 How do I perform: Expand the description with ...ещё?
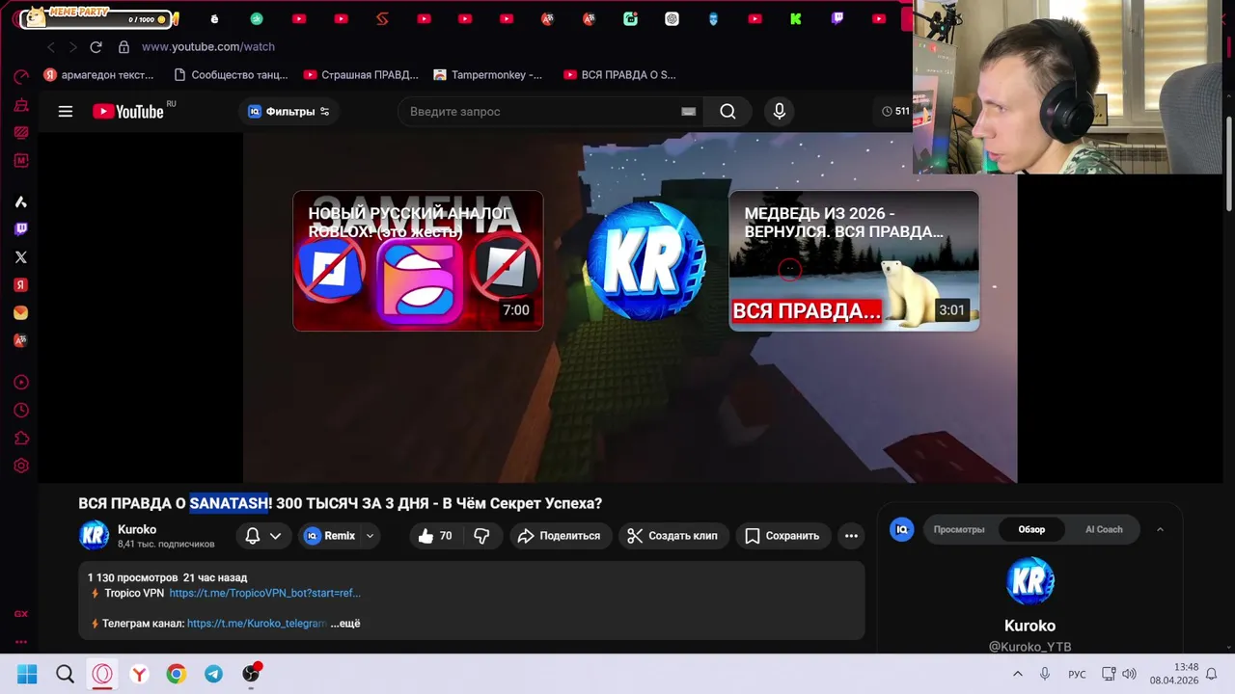point(345,624)
